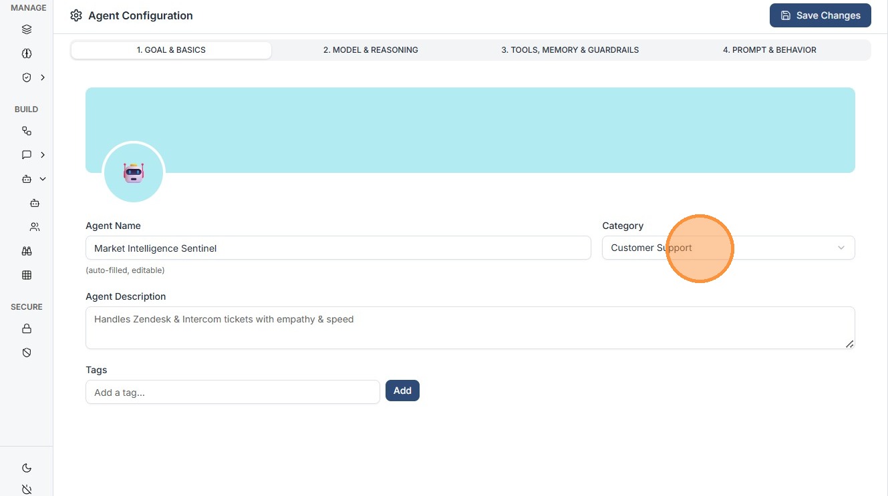Click the robot avatar image
Image resolution: width=888 pixels, height=496 pixels.
(x=134, y=173)
